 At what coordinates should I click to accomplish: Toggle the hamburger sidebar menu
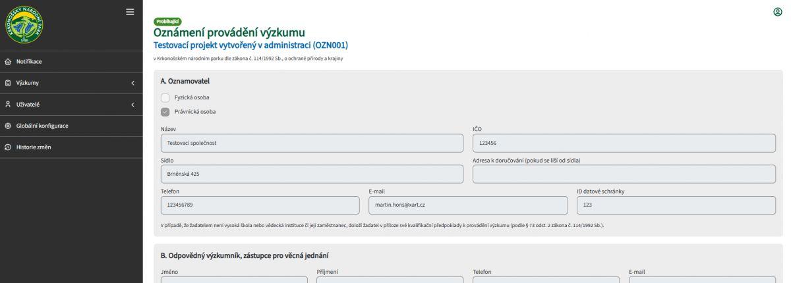pos(130,11)
